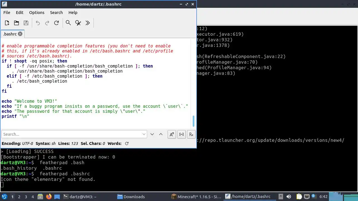Switch to virtual desktop 3
358x201 pixels.
[26, 197]
